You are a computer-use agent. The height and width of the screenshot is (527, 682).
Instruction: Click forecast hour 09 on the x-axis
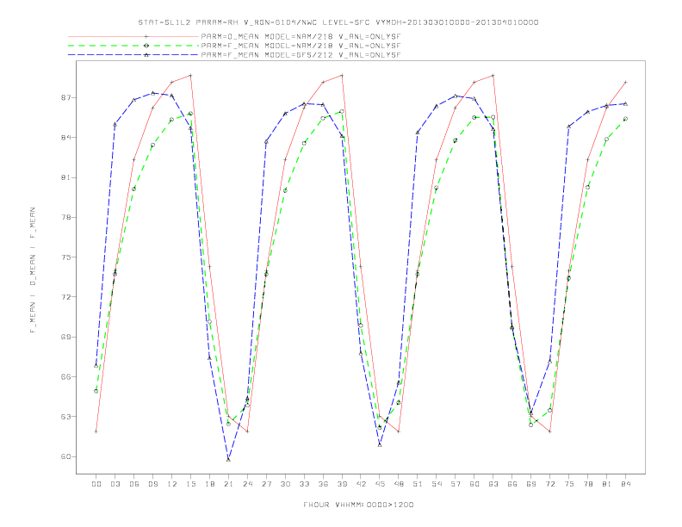tap(152, 484)
